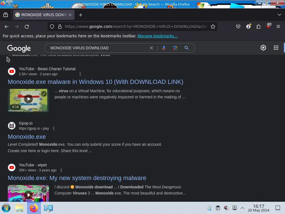Close the MONOXIDE VIRUS DOWNLOAD tab
285x214 pixels.
pos(70,15)
